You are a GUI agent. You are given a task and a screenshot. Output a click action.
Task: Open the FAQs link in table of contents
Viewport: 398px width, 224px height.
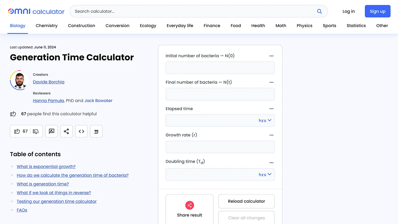coord(22,210)
